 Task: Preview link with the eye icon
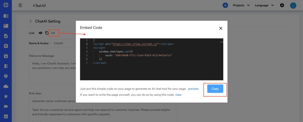pos(40,33)
